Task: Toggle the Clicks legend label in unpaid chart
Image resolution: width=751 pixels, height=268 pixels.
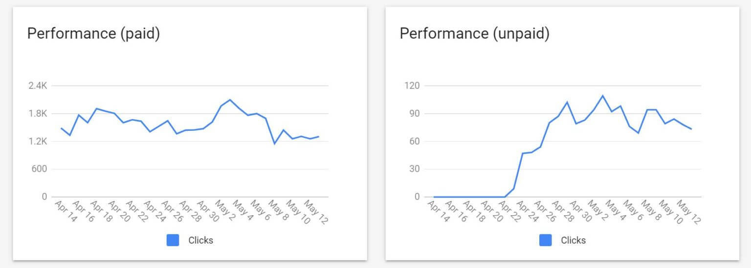Action: click(x=573, y=240)
